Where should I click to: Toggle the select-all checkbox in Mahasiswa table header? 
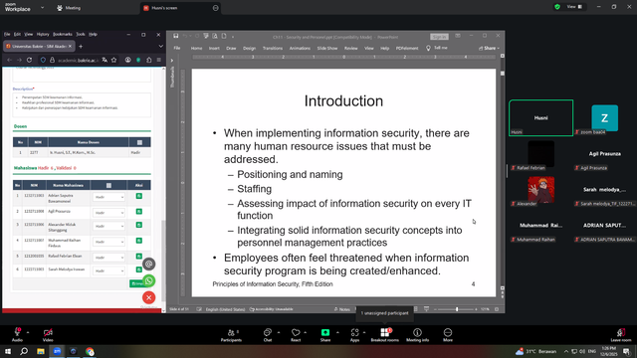pos(108,186)
